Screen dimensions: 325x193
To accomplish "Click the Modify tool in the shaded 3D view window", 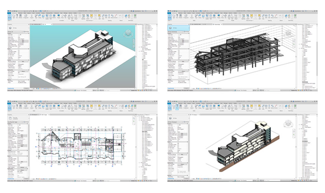I will (9, 17).
